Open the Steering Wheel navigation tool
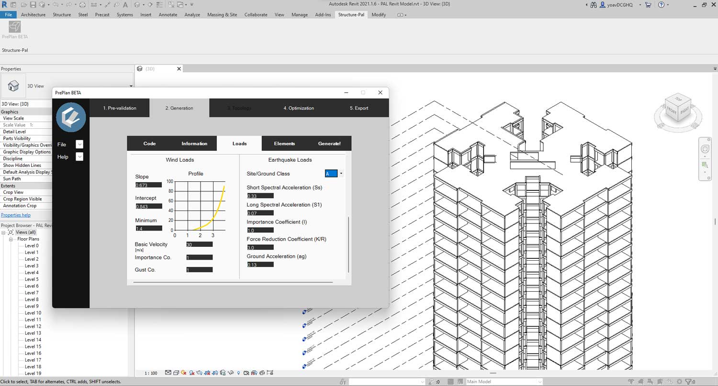 click(705, 149)
